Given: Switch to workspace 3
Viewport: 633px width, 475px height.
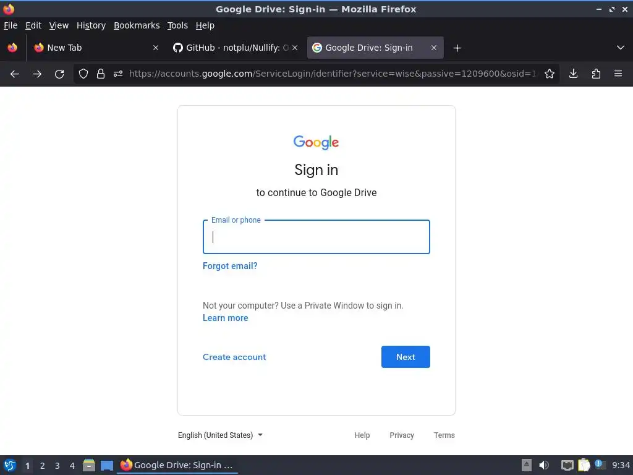Looking at the screenshot, I should pyautogui.click(x=57, y=466).
